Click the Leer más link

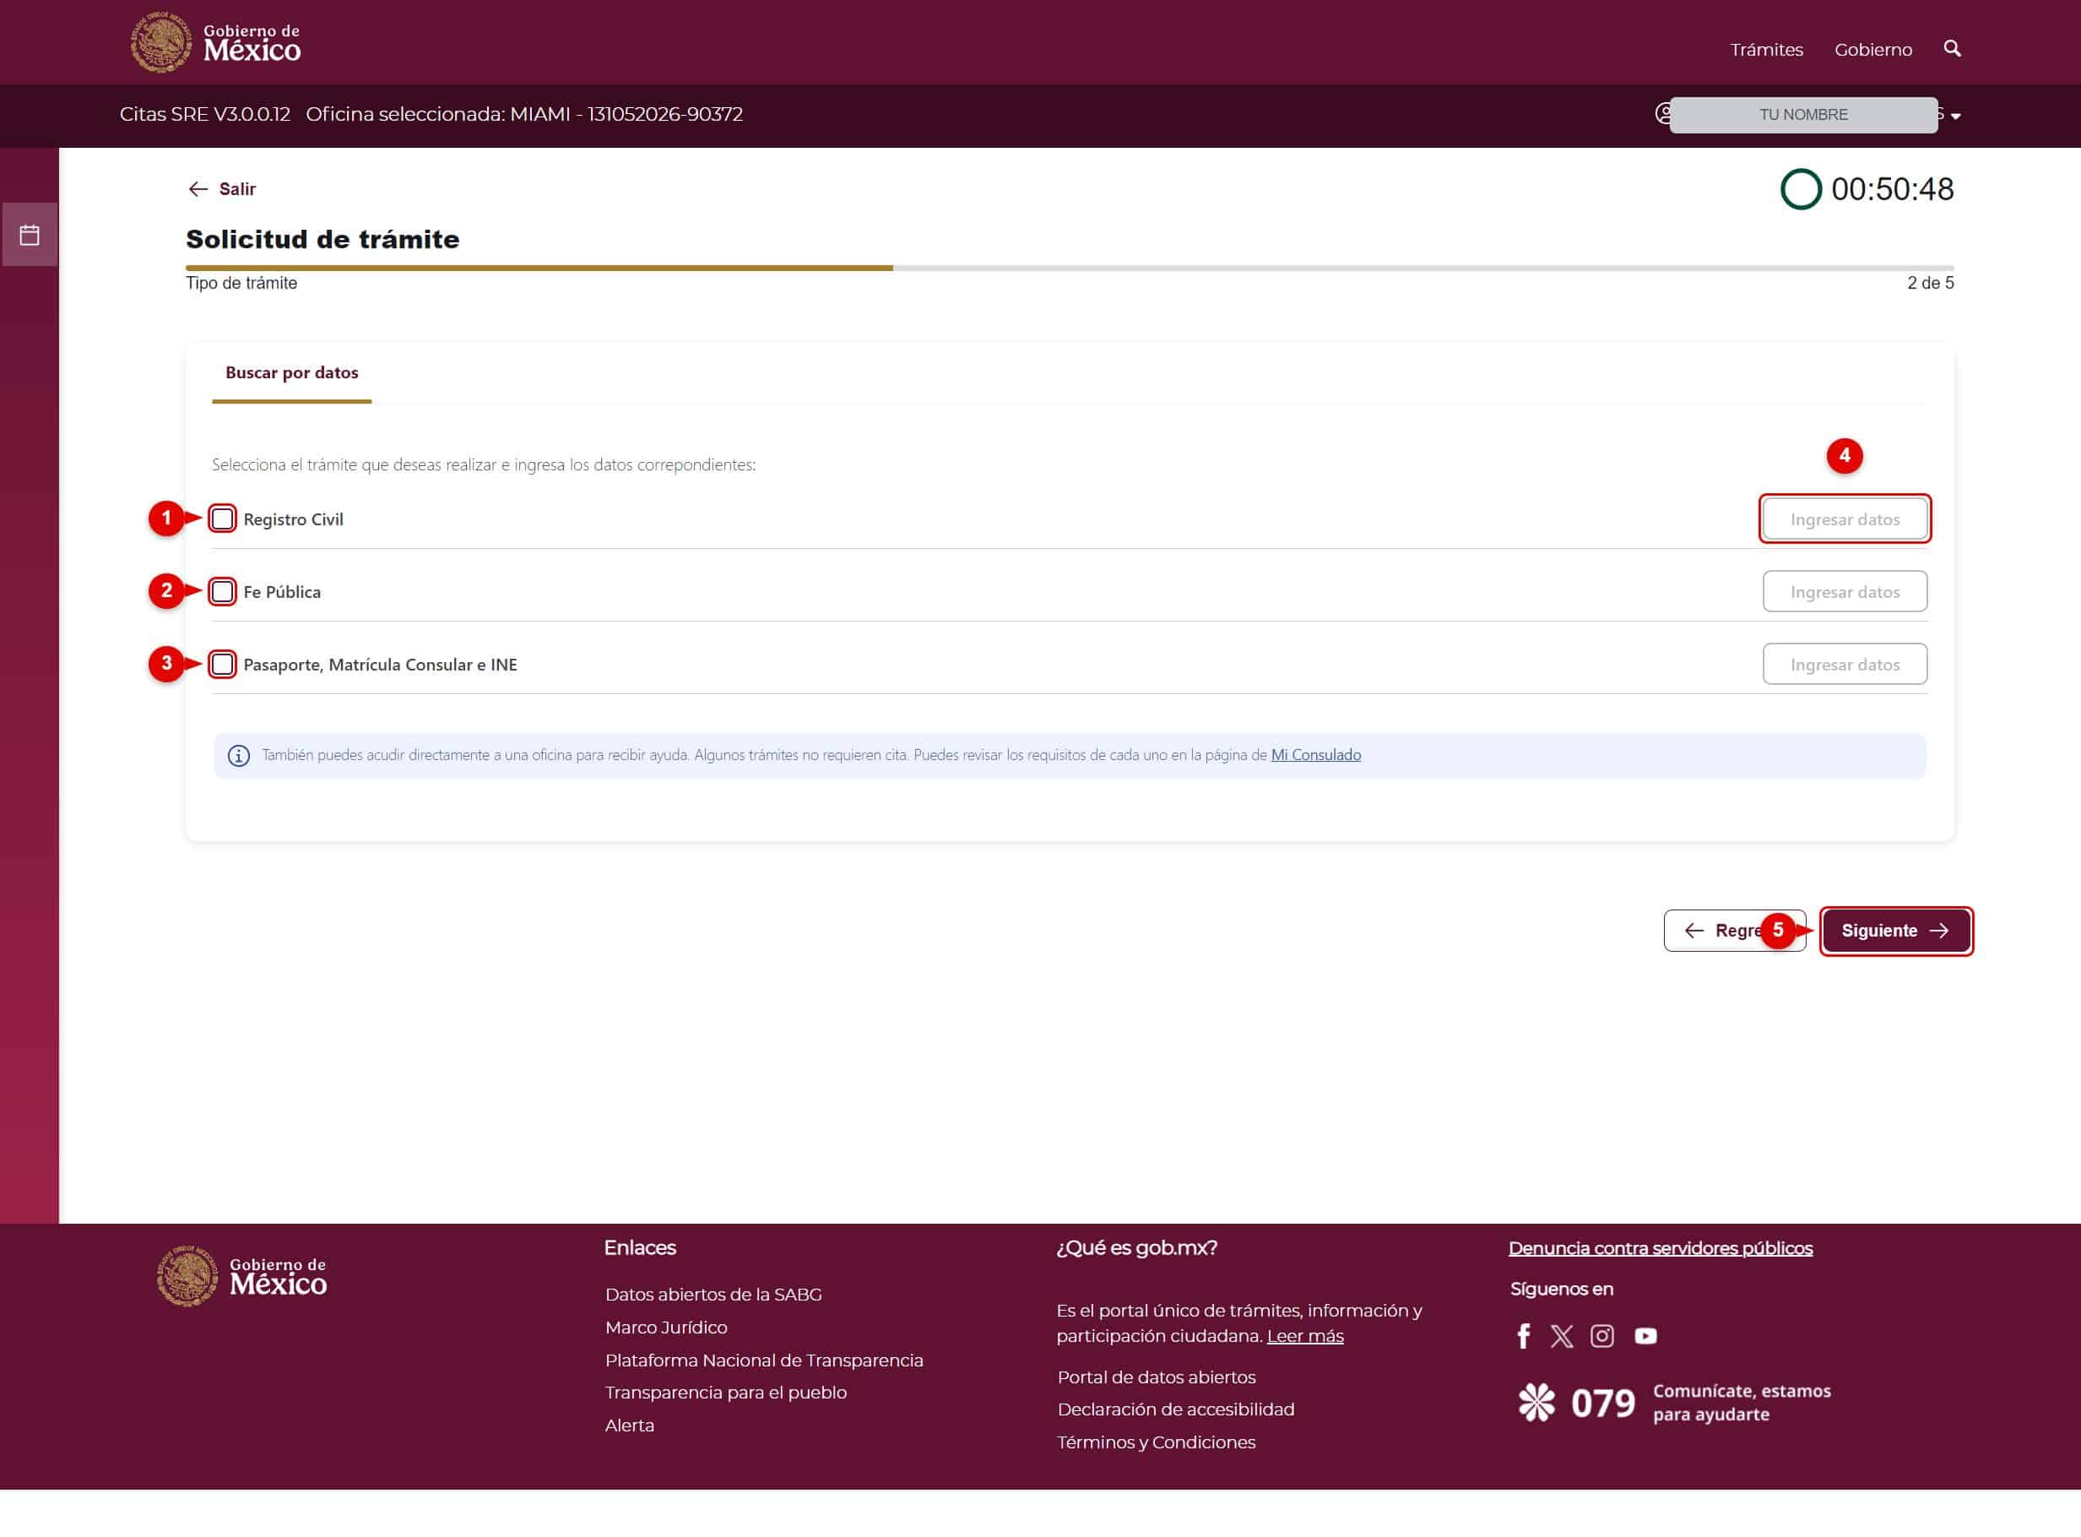click(1304, 1336)
